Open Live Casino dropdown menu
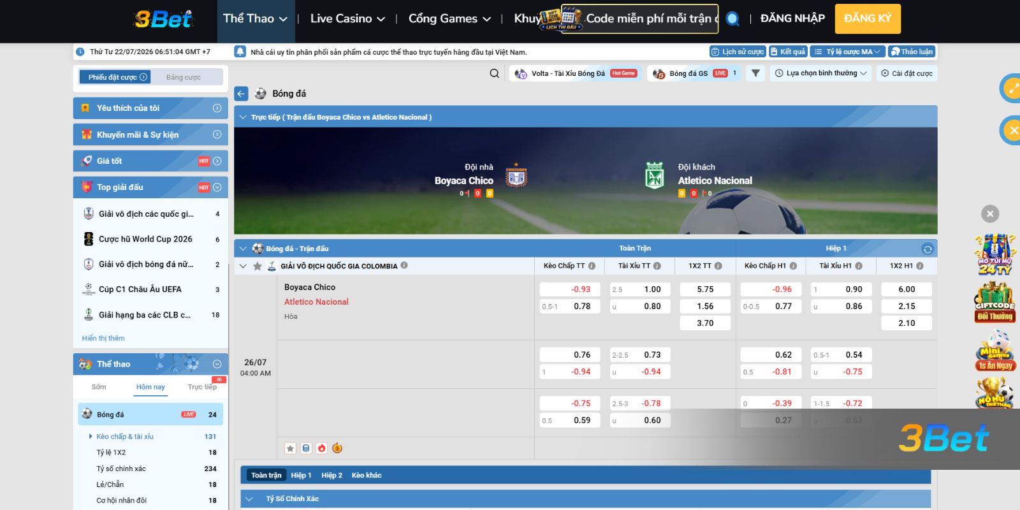The width and height of the screenshot is (1020, 510). coord(347,18)
